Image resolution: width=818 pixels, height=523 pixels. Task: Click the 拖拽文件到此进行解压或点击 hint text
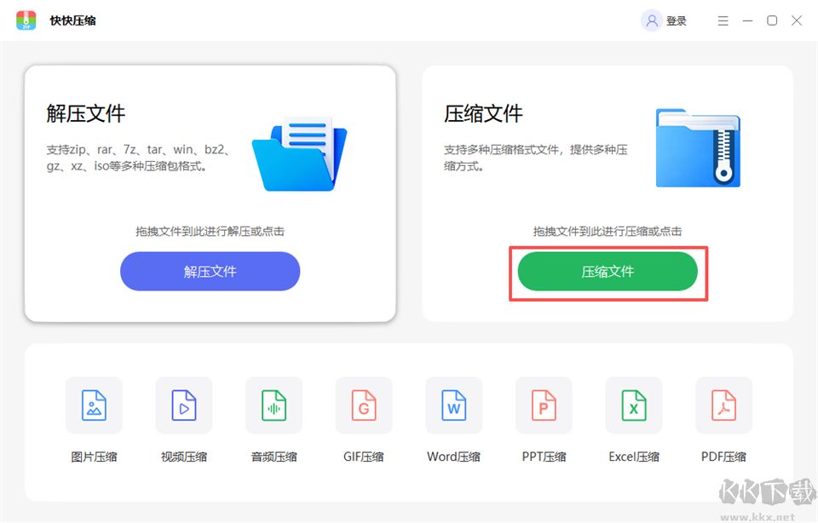click(x=210, y=231)
